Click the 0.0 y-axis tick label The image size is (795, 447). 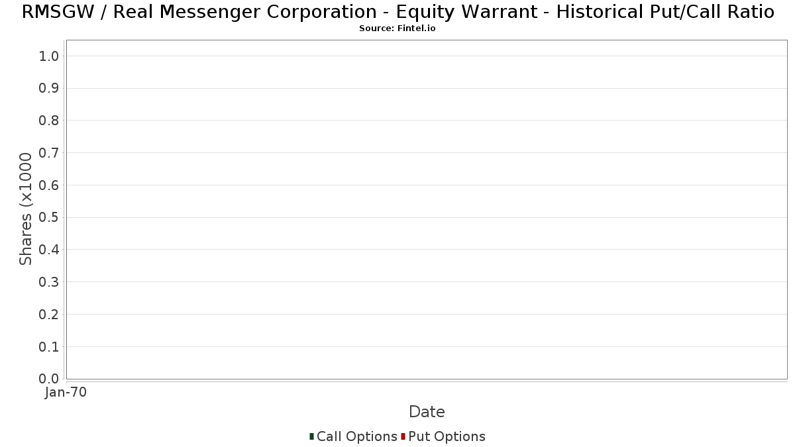[50, 379]
